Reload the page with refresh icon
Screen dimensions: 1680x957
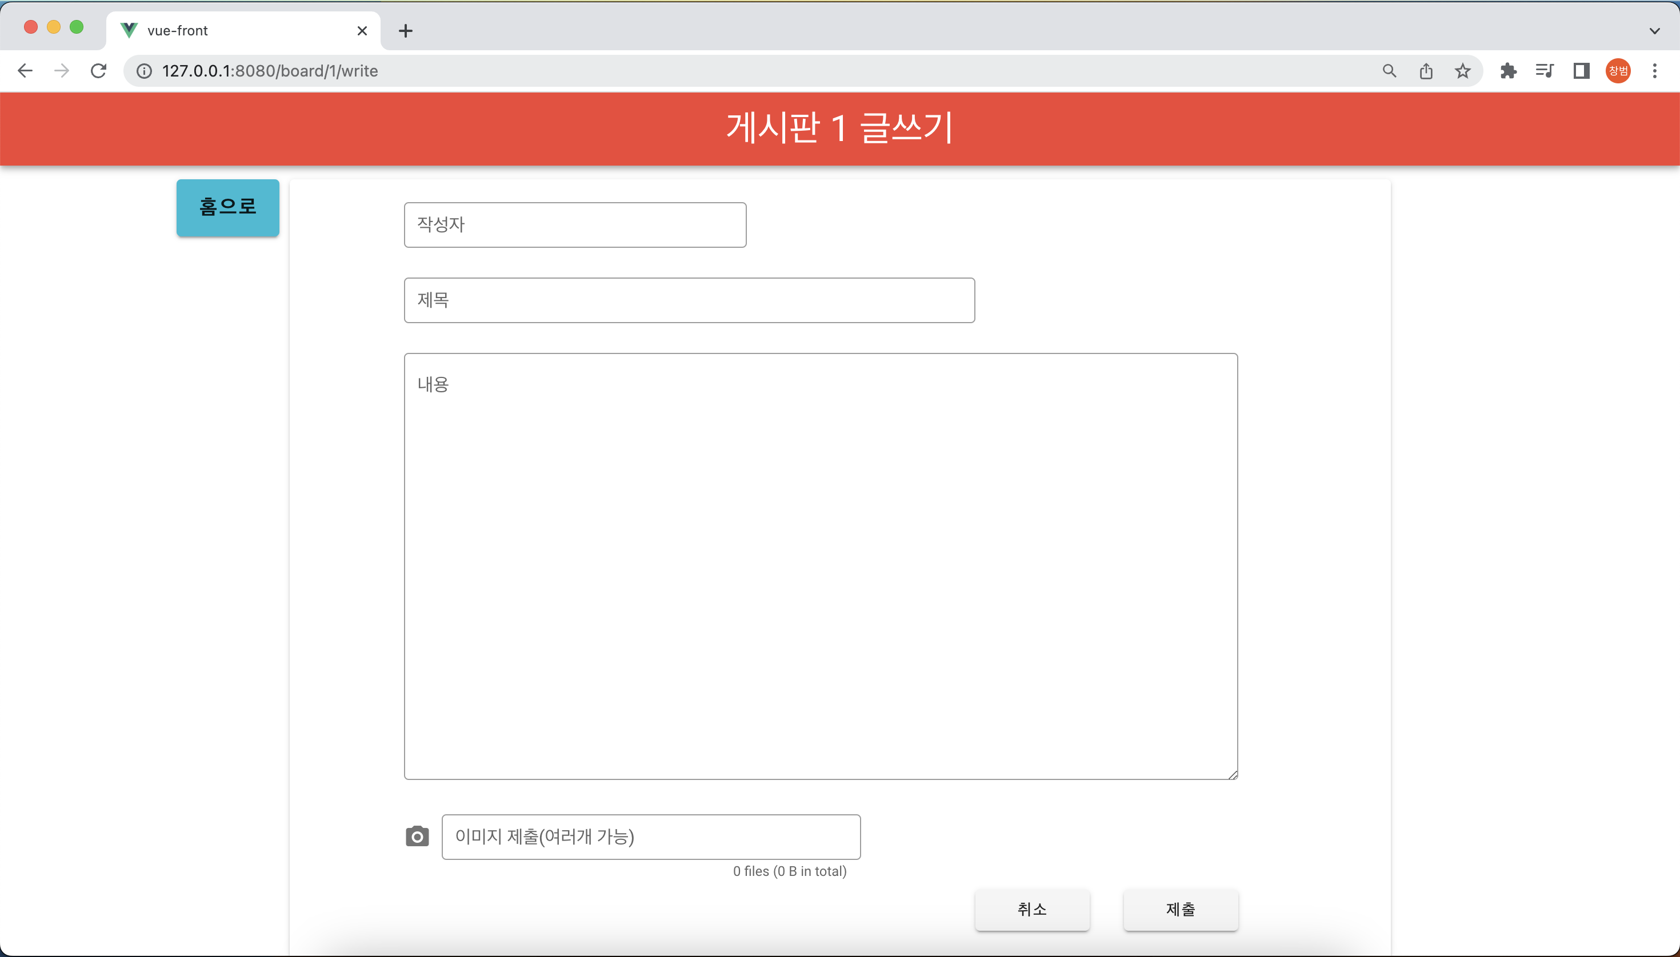coord(99,71)
